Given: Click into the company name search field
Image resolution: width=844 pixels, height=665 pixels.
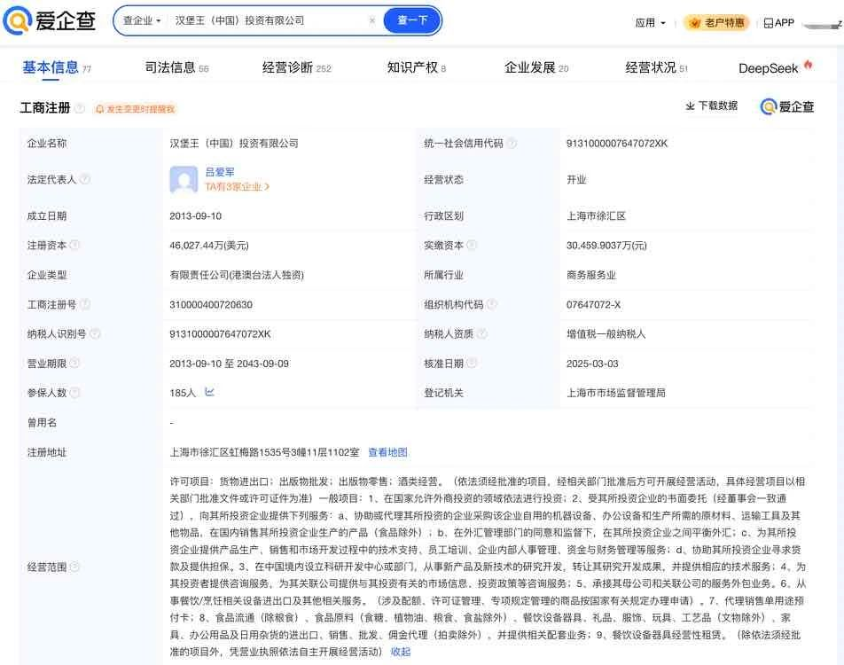Looking at the screenshot, I should tap(266, 20).
